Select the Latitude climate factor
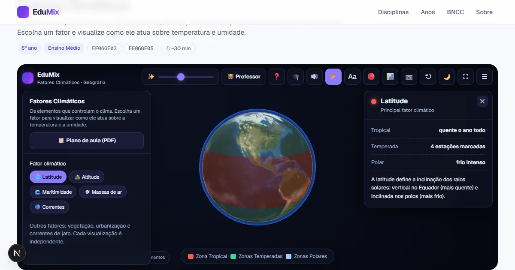Viewport: 515px width, 270px height. 48,177
